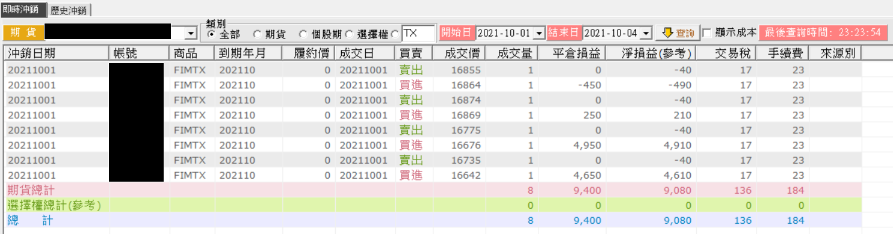Select the row with 成交價 16869
The image size is (893, 234).
coord(433,115)
